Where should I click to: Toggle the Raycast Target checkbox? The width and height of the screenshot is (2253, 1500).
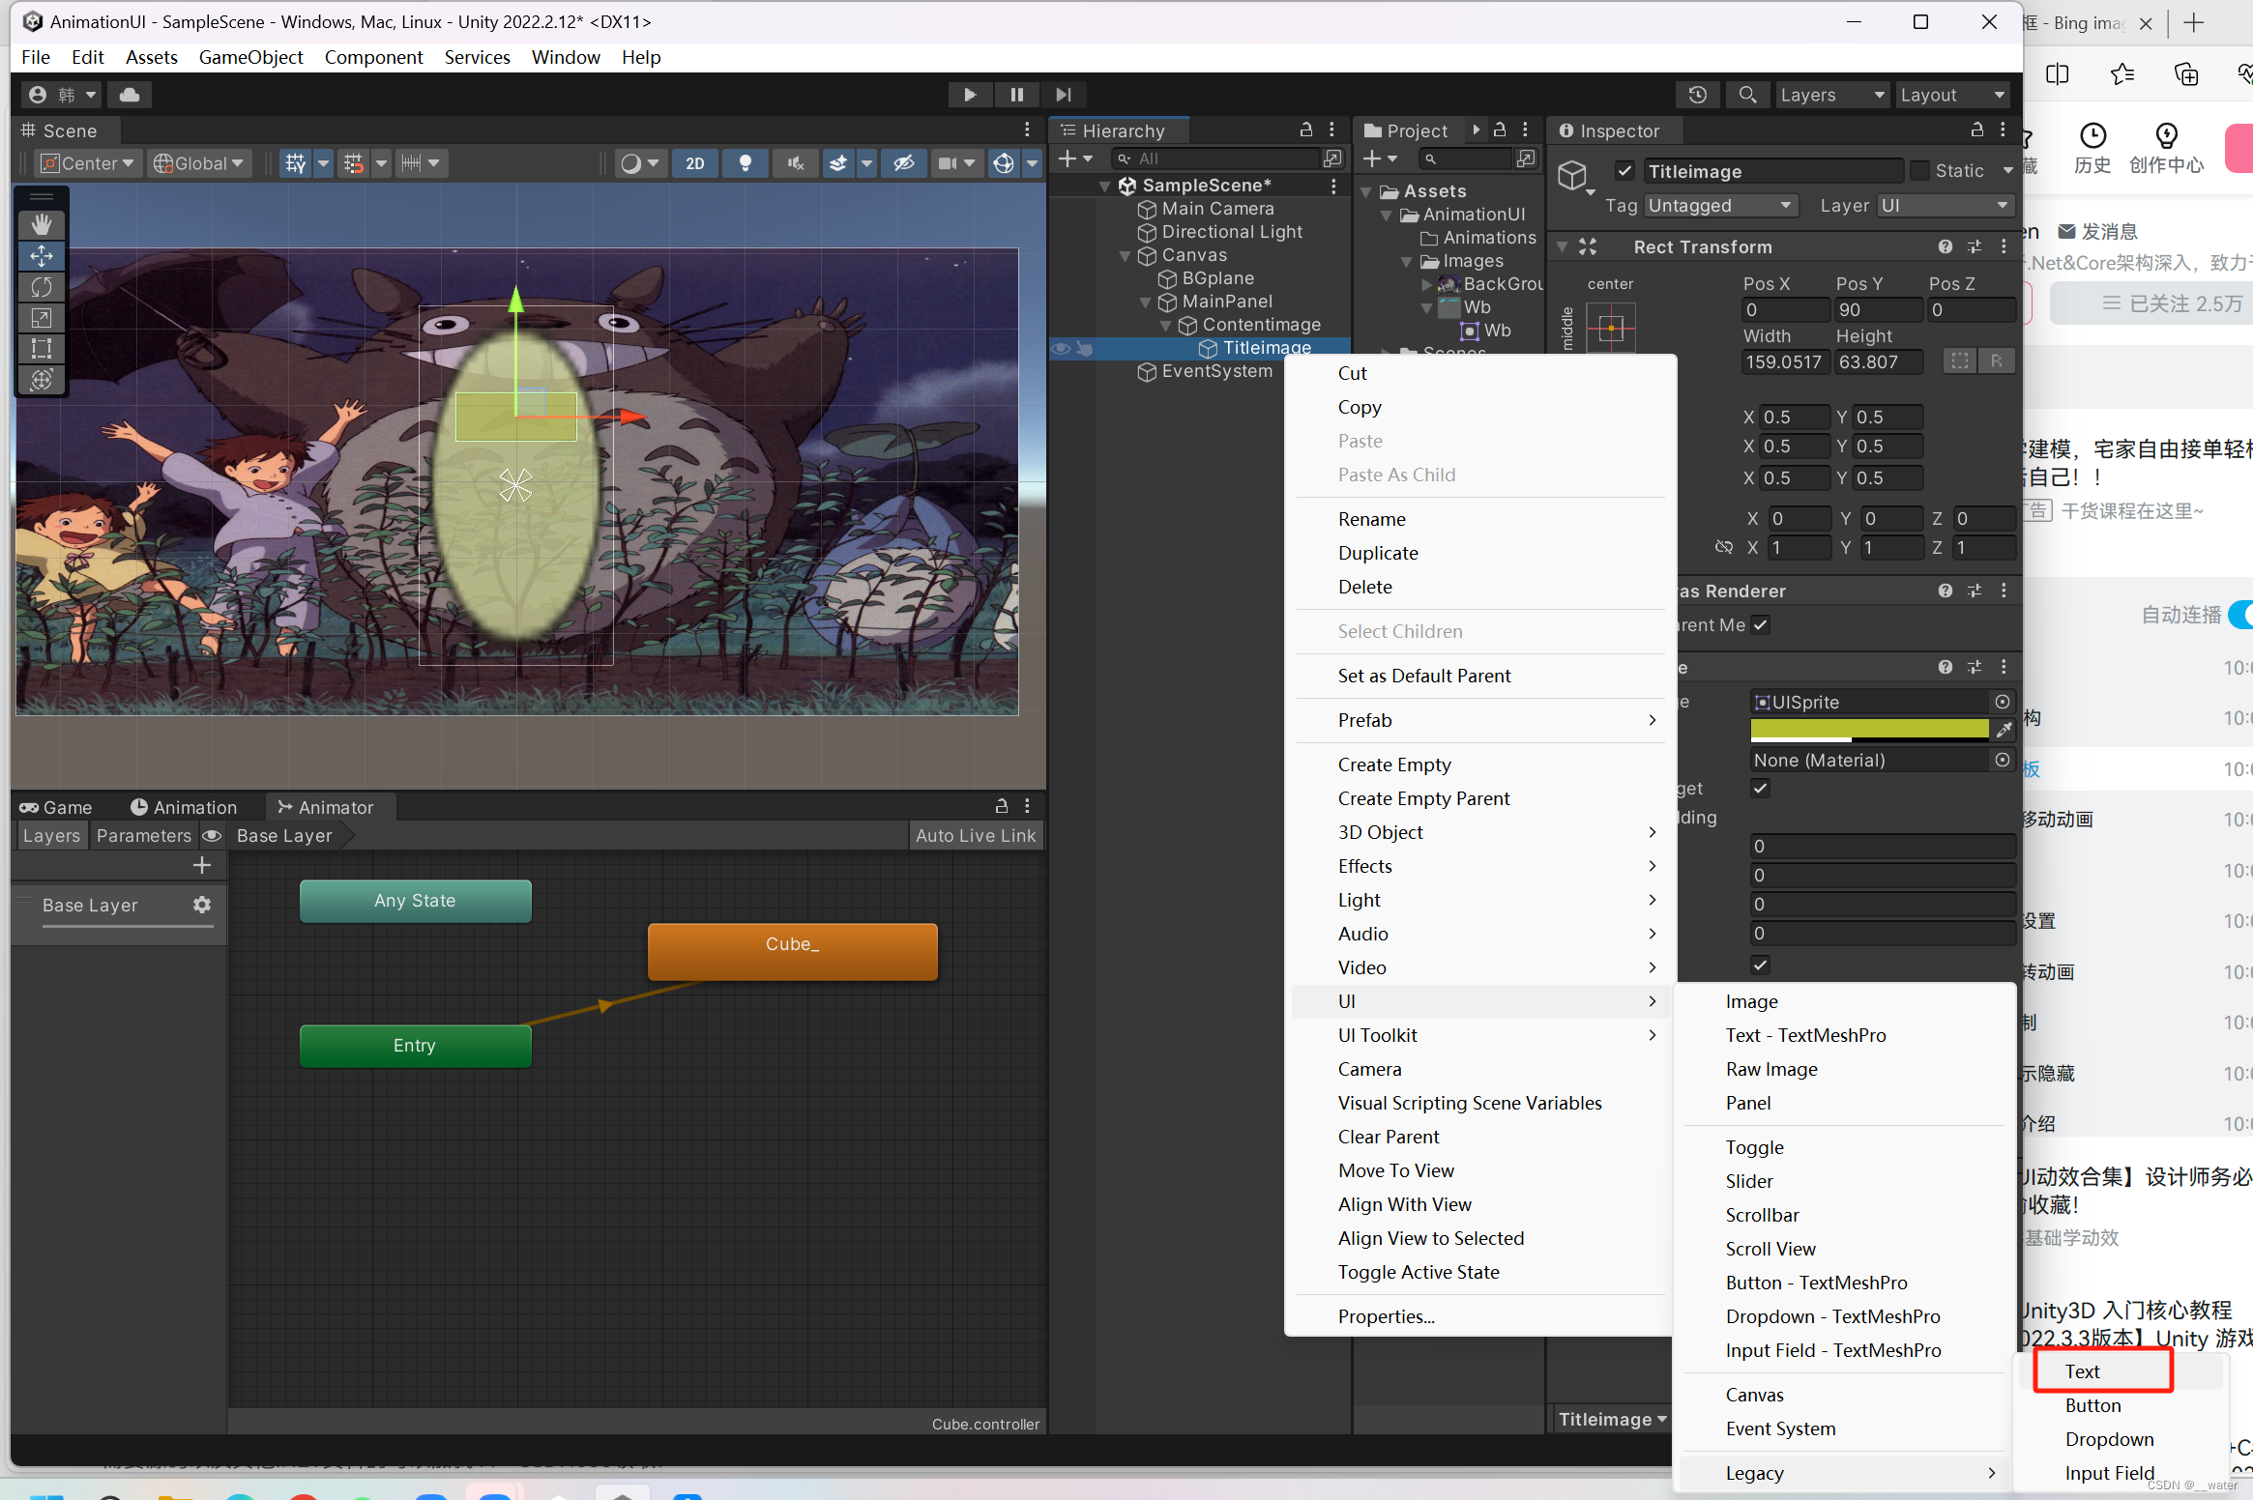[x=1761, y=789]
